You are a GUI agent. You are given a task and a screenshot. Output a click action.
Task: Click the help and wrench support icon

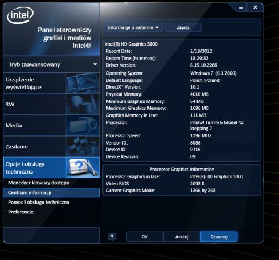[x=83, y=167]
